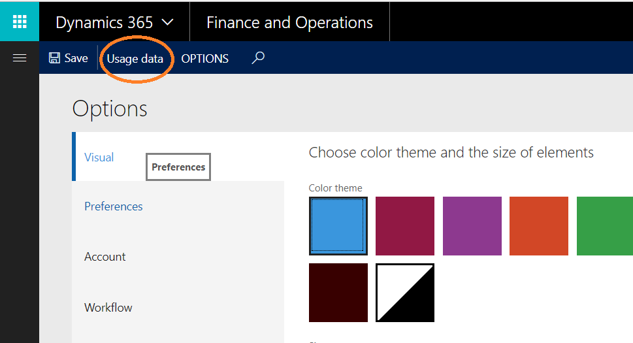
Task: Select the Visual tab
Action: click(99, 157)
